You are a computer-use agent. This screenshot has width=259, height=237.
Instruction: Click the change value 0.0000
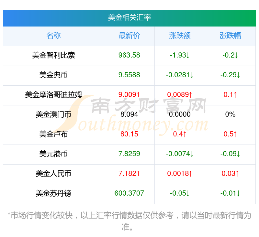(180, 114)
